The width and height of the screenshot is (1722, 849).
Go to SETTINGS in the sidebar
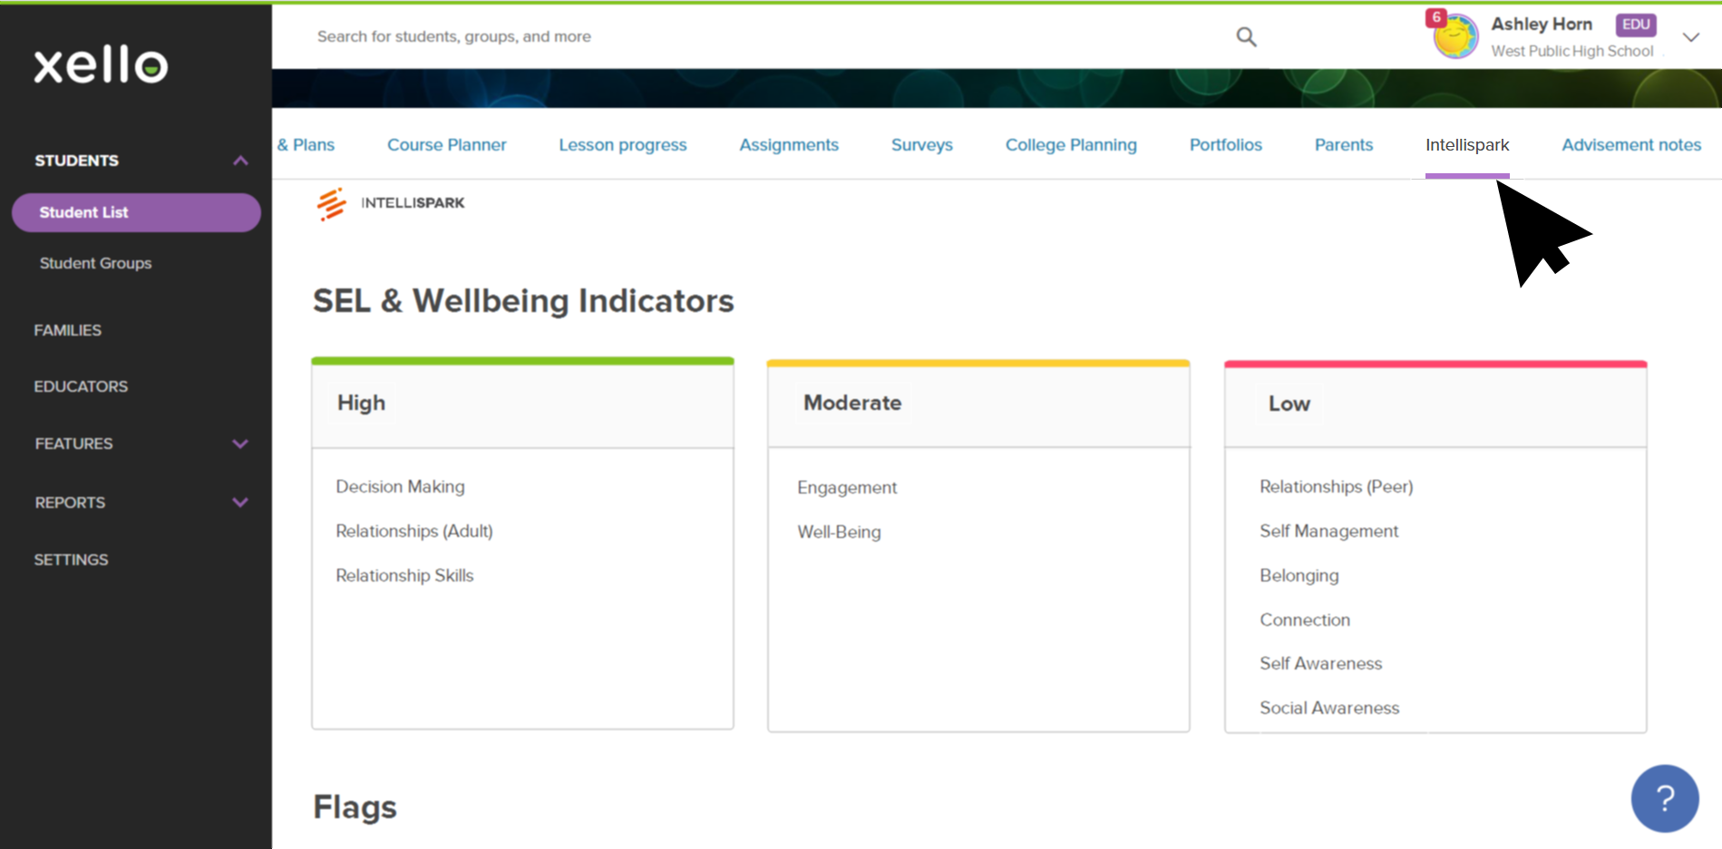click(71, 559)
